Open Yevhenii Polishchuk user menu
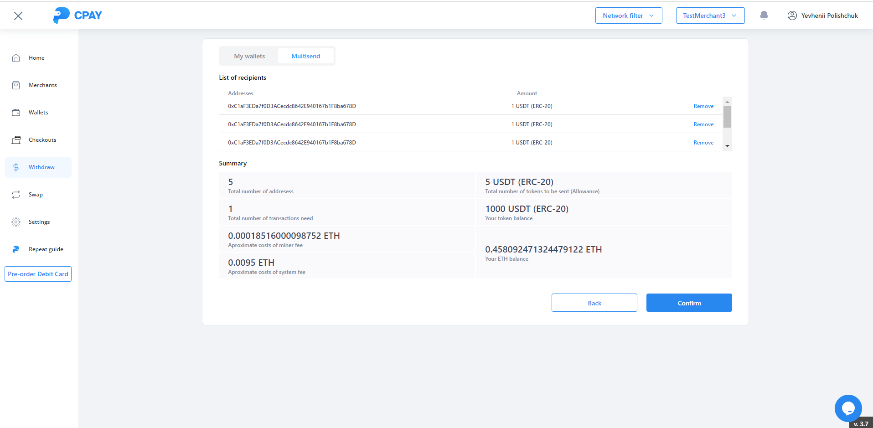873x428 pixels. coord(823,15)
